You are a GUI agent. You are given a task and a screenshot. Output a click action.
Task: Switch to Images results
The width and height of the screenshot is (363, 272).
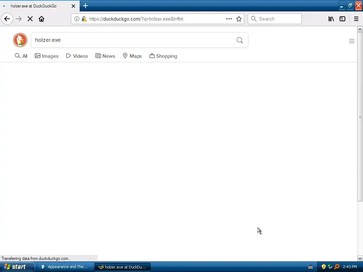[46, 56]
